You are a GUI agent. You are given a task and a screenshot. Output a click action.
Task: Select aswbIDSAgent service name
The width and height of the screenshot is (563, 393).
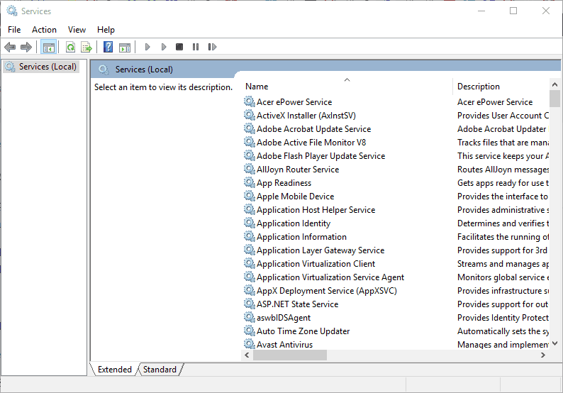click(x=284, y=318)
